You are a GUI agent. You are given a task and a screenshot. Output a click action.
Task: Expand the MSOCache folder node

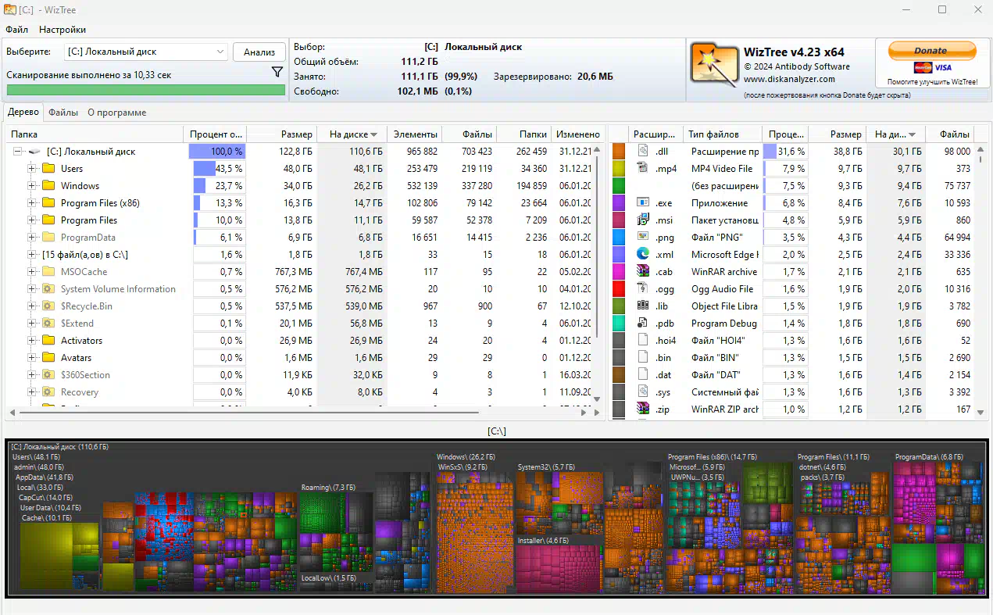tap(32, 272)
